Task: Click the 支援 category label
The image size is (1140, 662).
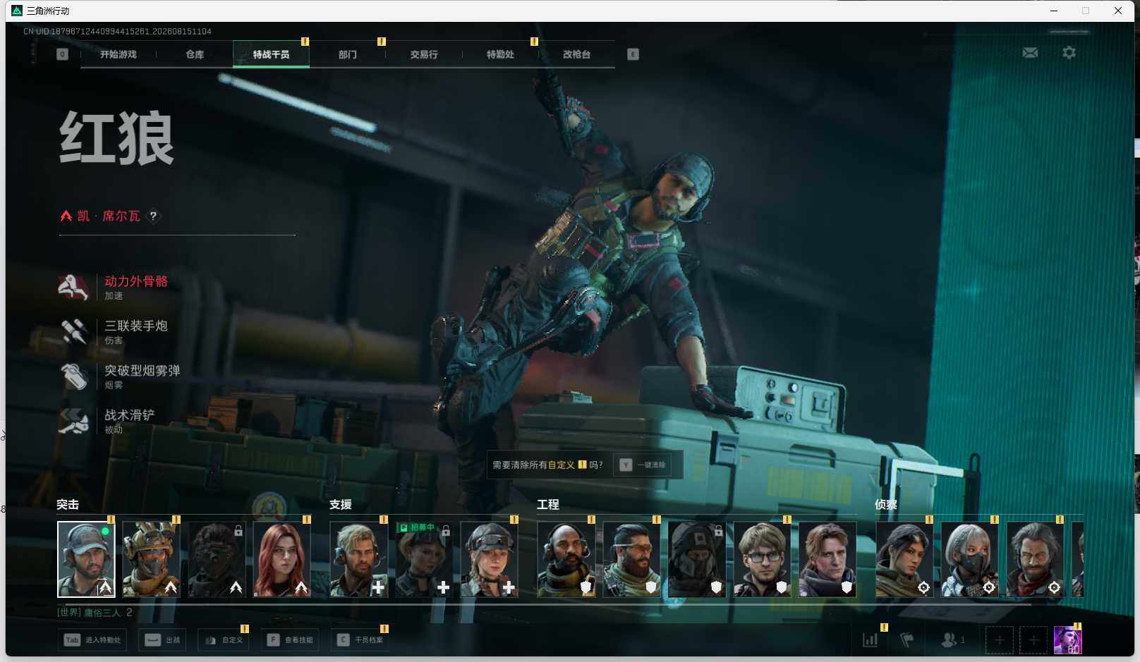Action: [x=341, y=504]
